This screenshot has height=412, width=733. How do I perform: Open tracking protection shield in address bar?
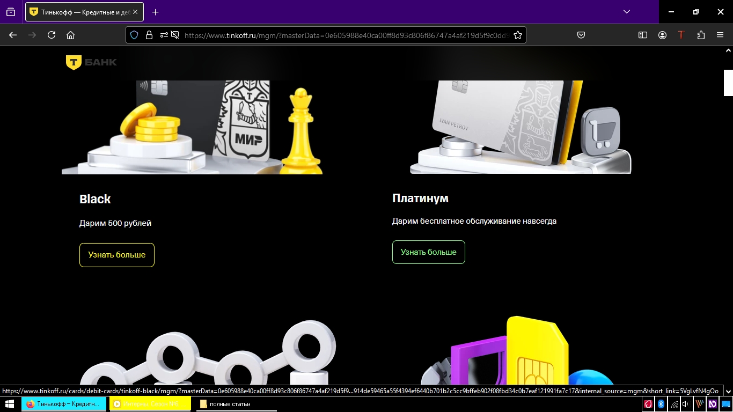click(x=134, y=35)
